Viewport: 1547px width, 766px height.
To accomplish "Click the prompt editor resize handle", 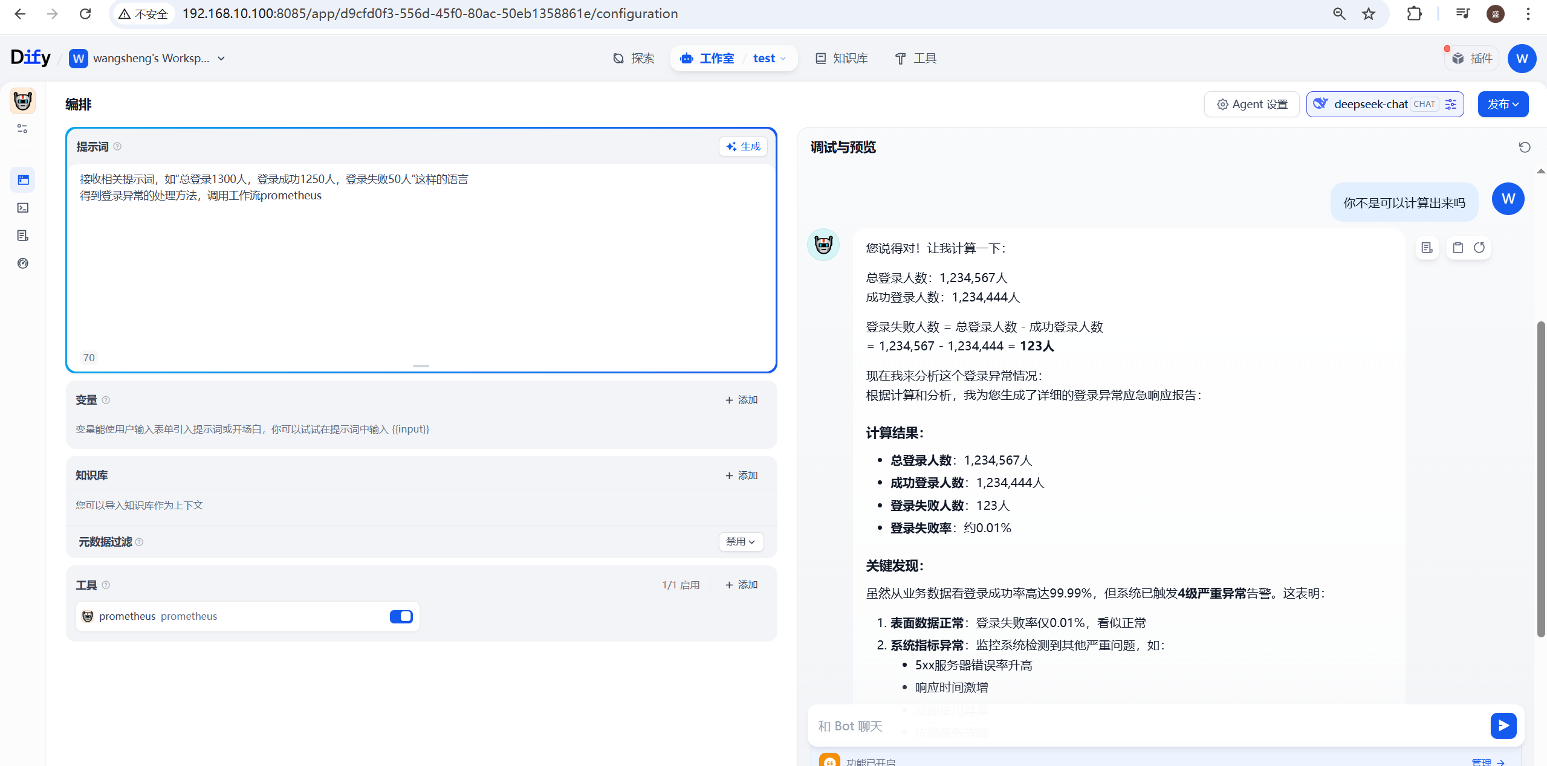I will 421,366.
